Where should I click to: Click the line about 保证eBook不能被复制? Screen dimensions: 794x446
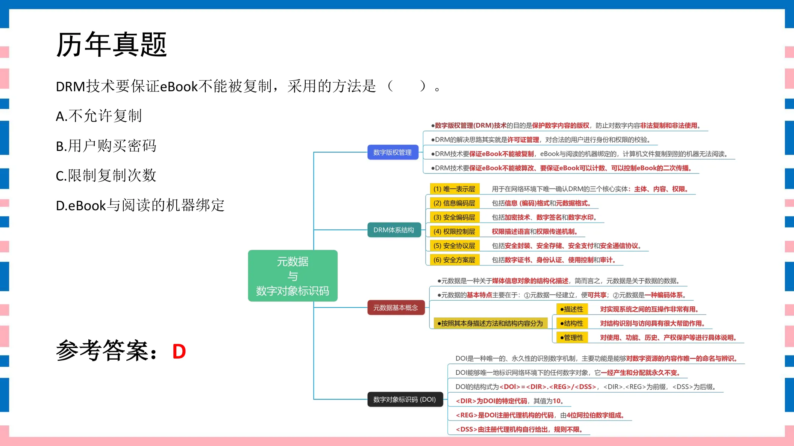580,154
